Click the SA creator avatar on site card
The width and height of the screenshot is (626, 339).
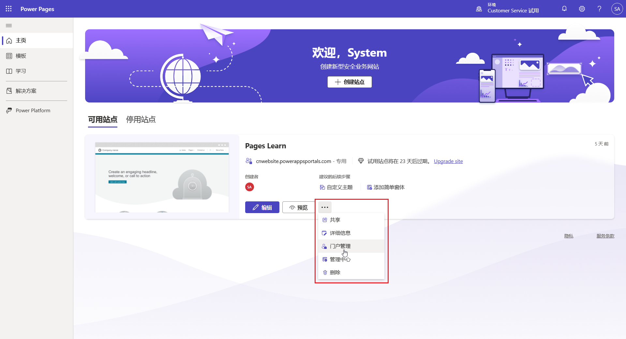[249, 187]
